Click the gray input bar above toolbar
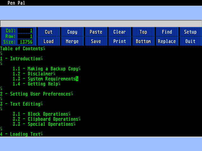The image size is (202, 151). point(101,24)
